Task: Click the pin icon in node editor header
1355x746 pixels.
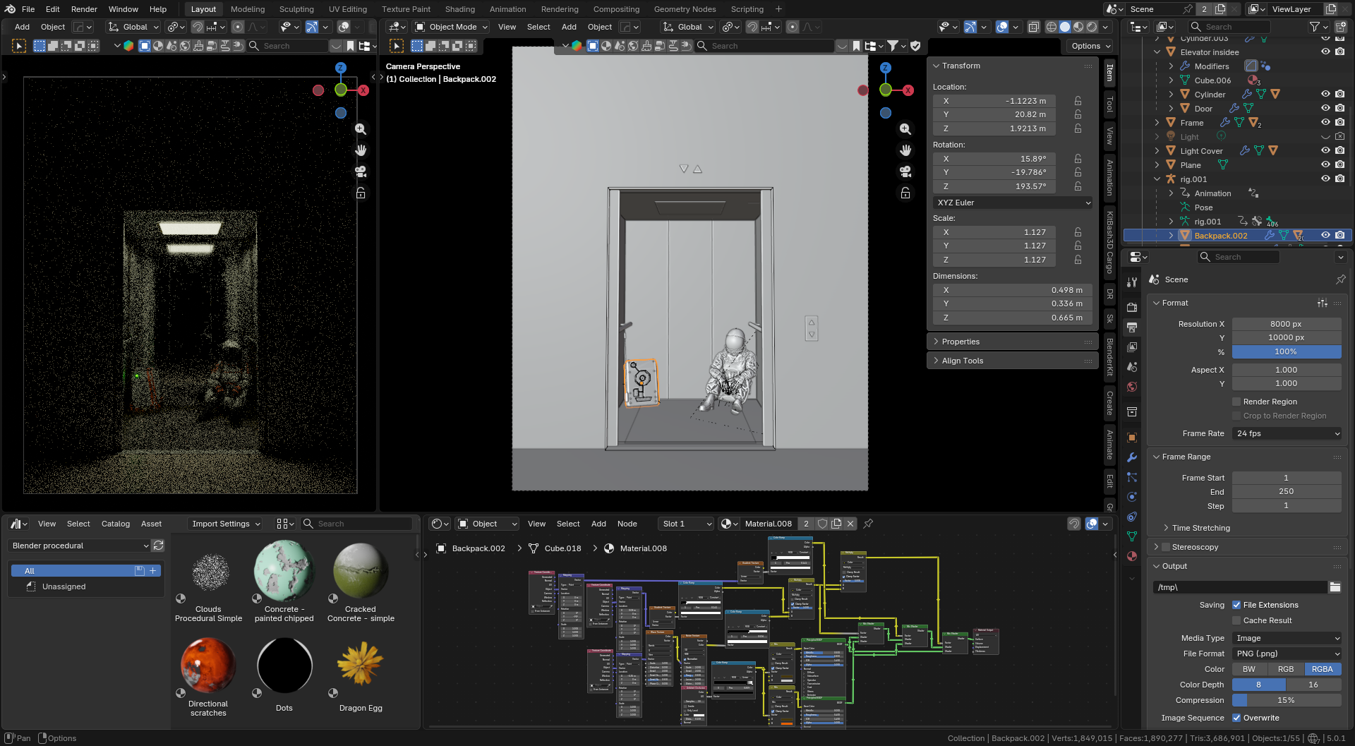Action: 868,524
